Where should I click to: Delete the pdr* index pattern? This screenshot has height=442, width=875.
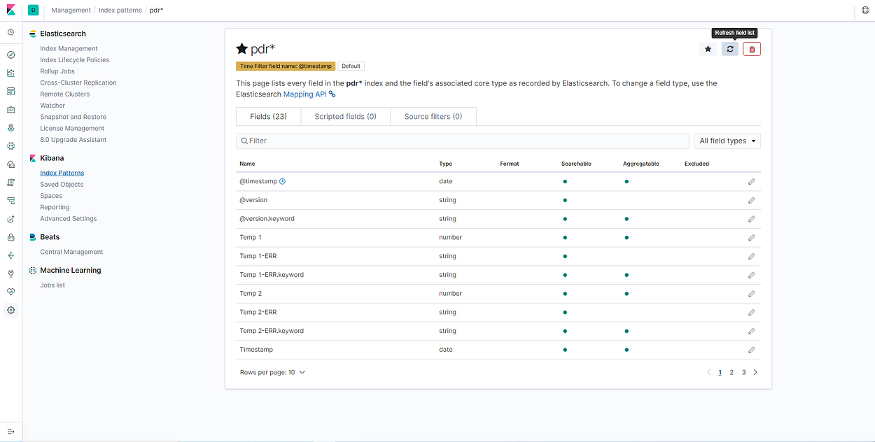click(752, 49)
